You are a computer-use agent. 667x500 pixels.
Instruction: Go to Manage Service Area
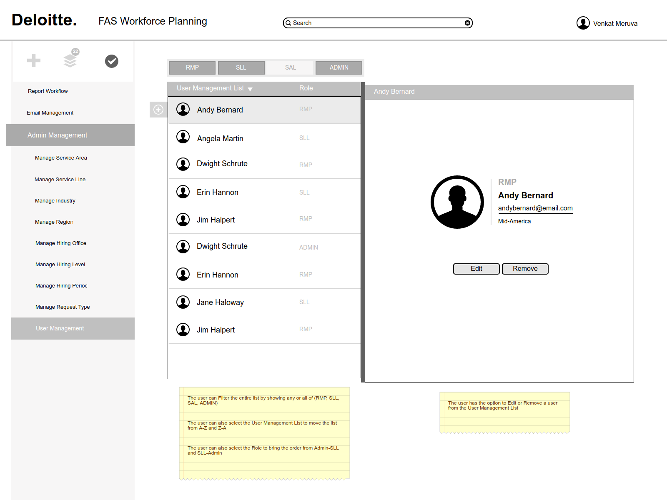click(x=61, y=158)
